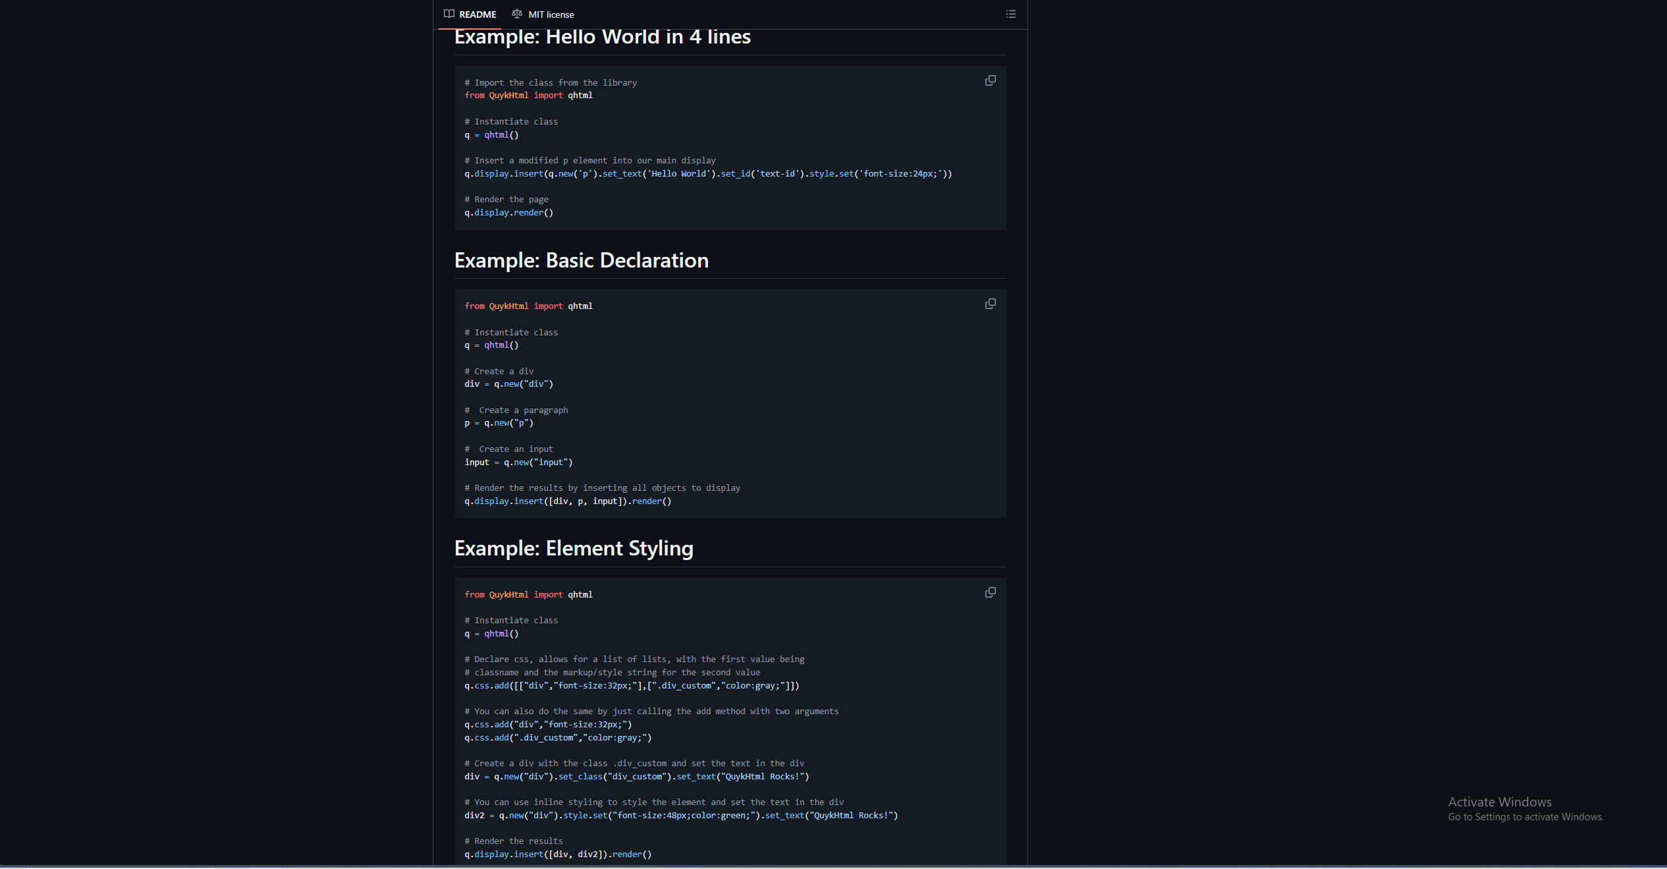Click the 'Example: Hello World in 4 lines' heading
Image resolution: width=1667 pixels, height=869 pixels.
click(602, 37)
